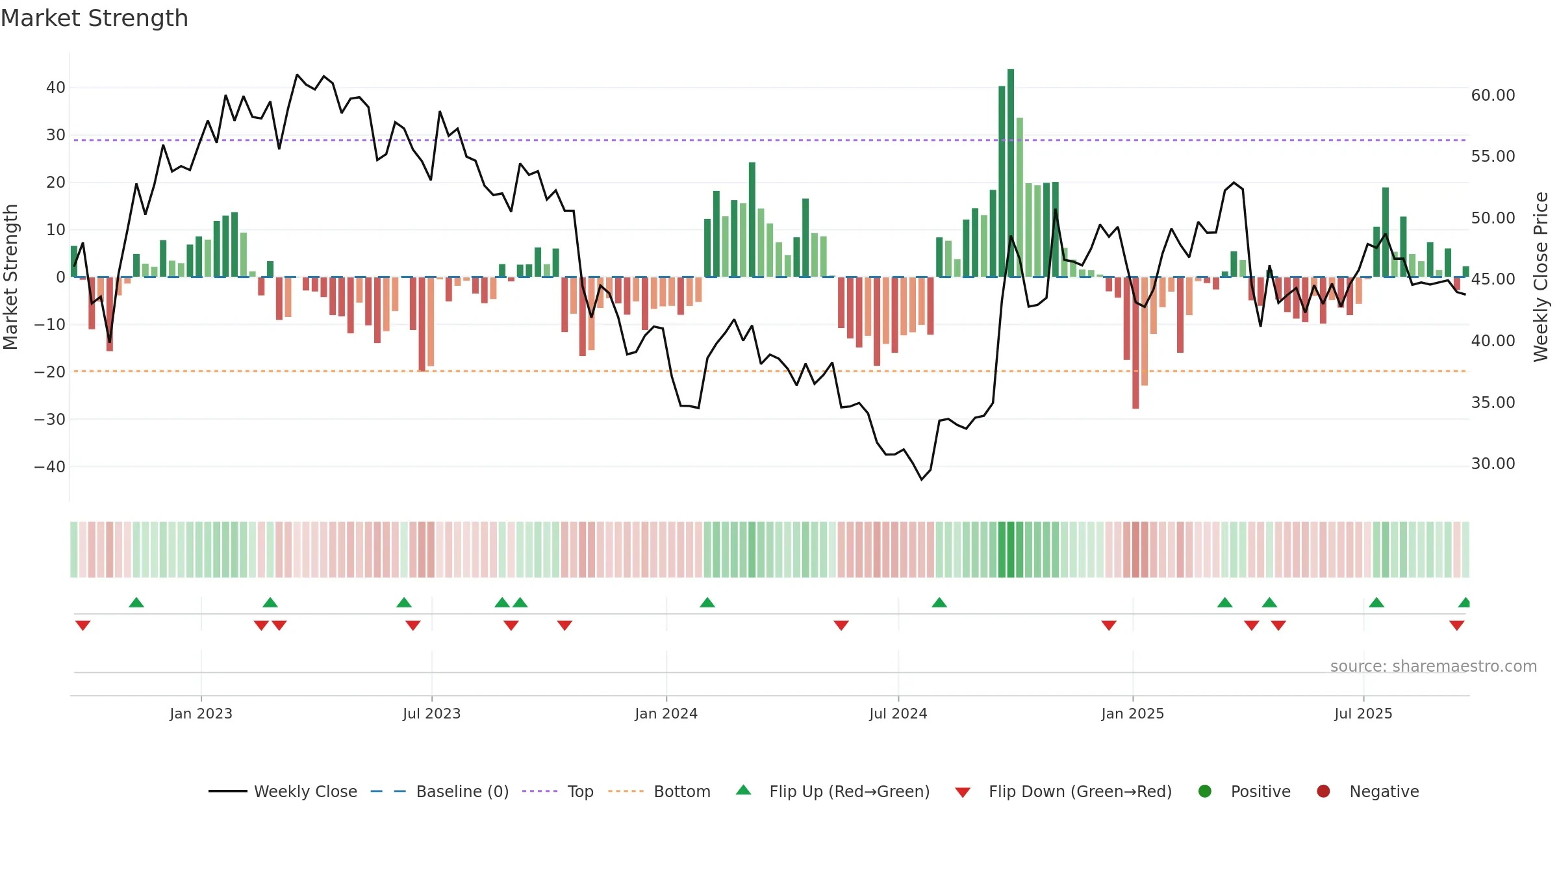Click the Jan 2024 axis label

tap(666, 713)
